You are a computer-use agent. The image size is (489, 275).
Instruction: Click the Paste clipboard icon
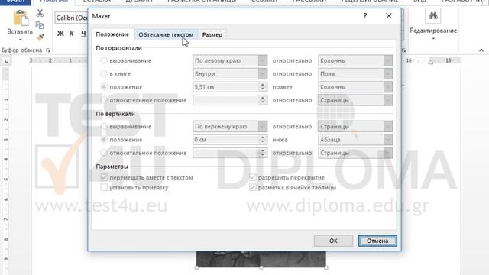pyautogui.click(x=21, y=18)
